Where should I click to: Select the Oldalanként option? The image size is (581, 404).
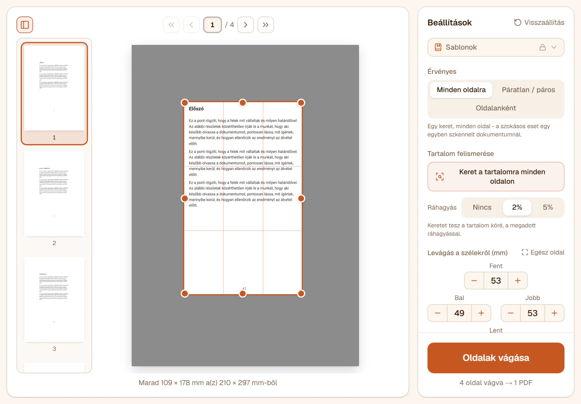(496, 108)
